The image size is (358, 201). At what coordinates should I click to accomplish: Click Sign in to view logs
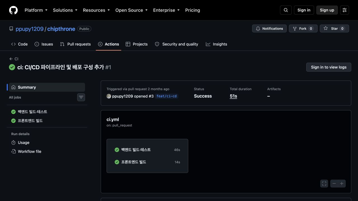[329, 67]
